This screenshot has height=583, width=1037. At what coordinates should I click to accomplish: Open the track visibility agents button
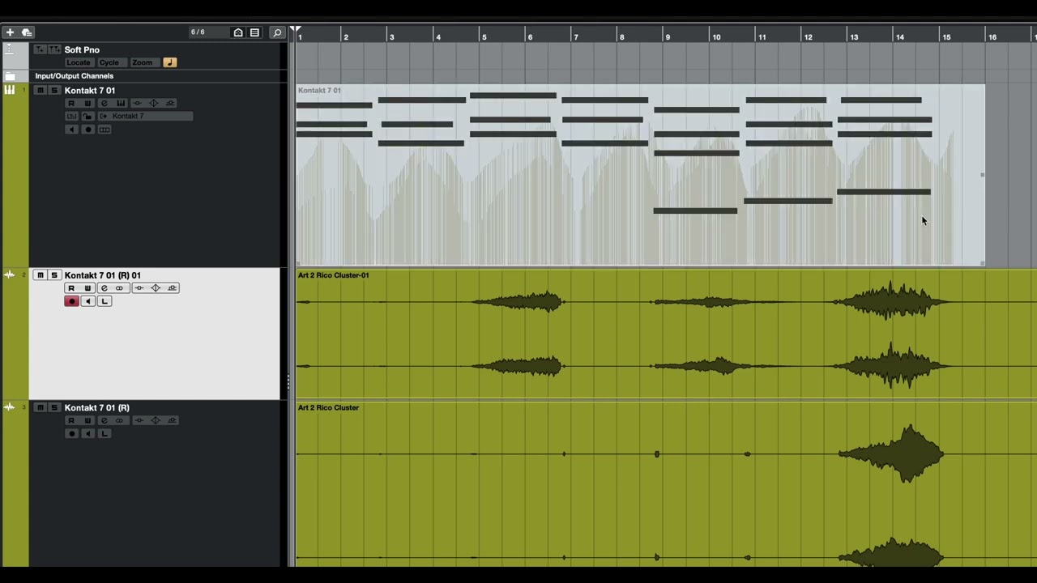click(238, 32)
